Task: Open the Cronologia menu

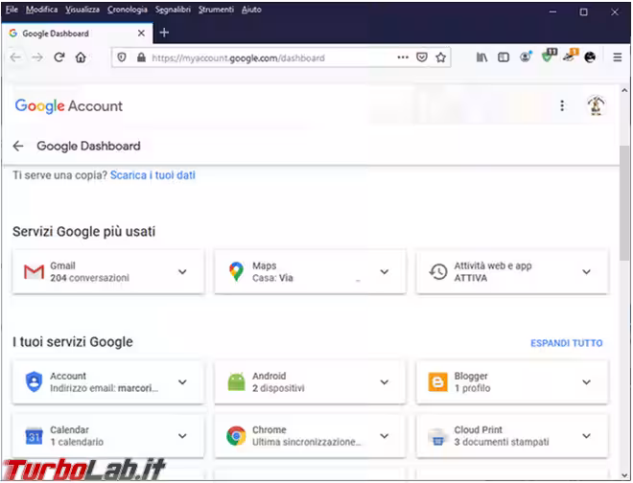Action: coord(128,10)
